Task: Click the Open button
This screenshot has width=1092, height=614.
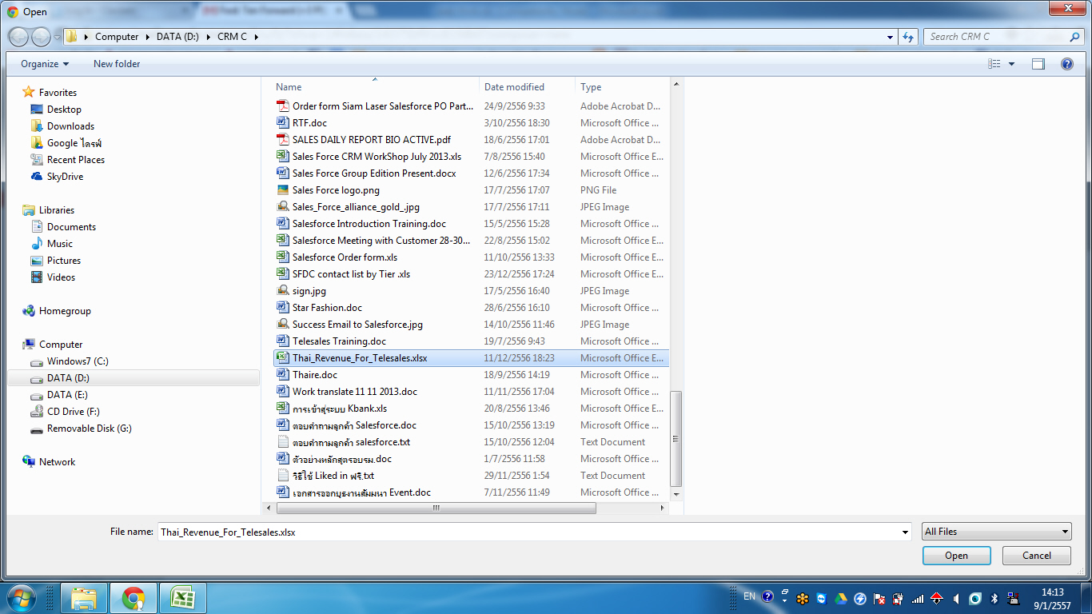Action: pos(956,556)
